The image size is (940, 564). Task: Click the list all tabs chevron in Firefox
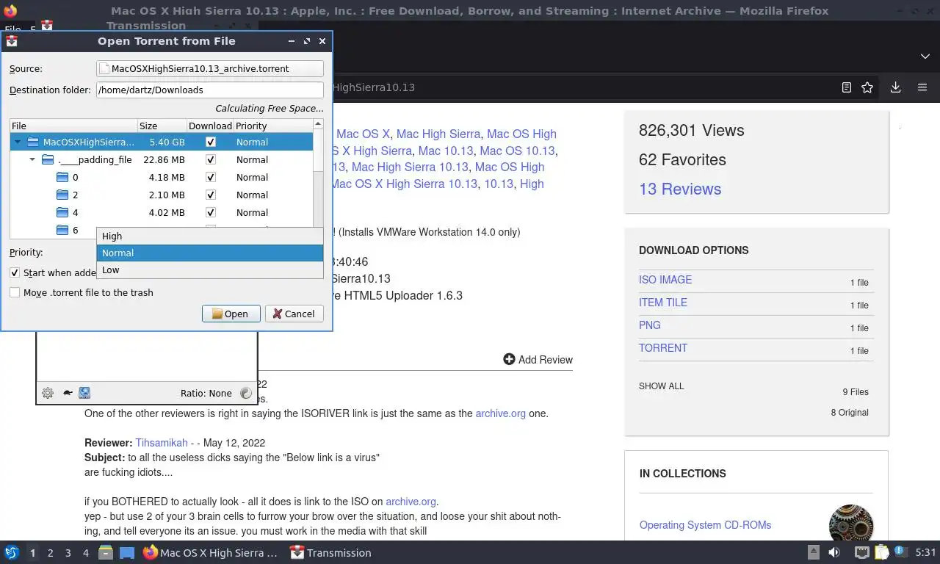(925, 57)
